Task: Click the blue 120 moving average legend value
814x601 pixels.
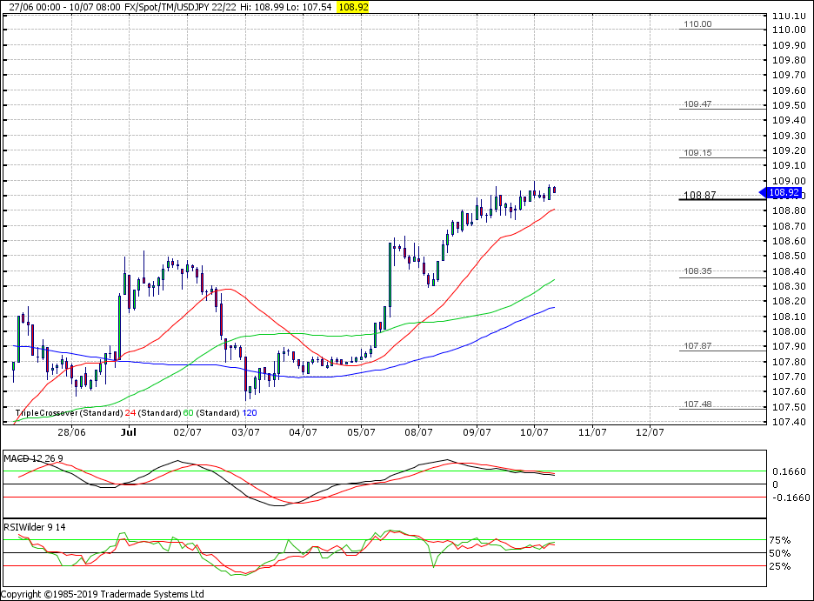Action: (249, 413)
